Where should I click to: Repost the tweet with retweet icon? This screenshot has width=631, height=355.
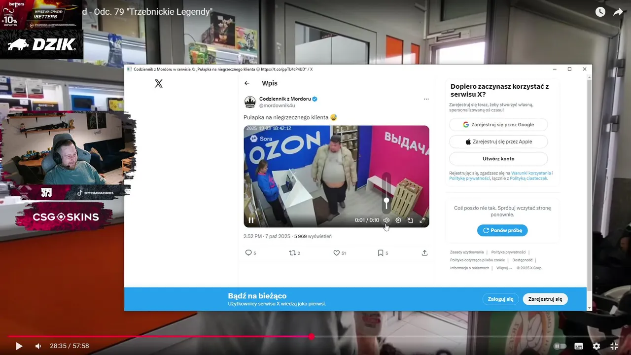pyautogui.click(x=292, y=253)
